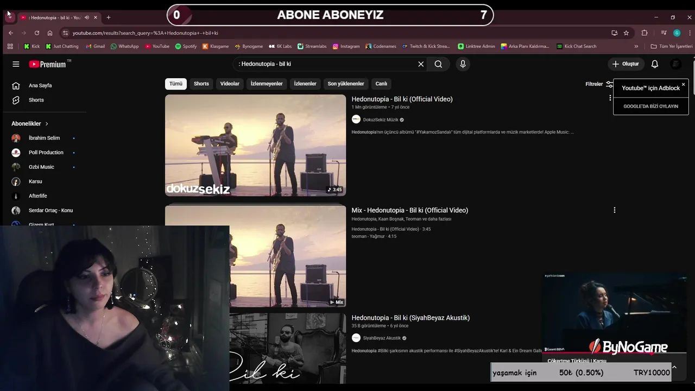
Task: Open the Filtreler filter options
Action: point(599,84)
